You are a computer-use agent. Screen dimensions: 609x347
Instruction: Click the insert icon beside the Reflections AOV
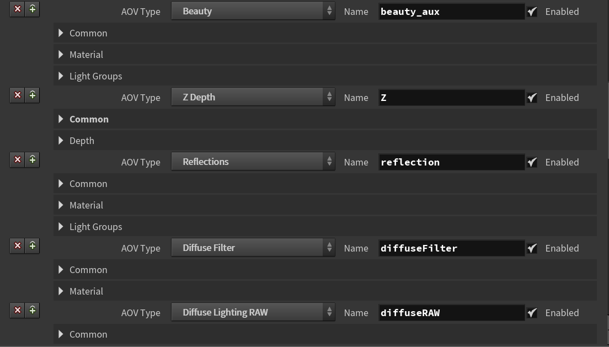pyautogui.click(x=33, y=160)
